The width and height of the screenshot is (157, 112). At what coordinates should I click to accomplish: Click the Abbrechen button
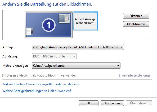[112, 103]
